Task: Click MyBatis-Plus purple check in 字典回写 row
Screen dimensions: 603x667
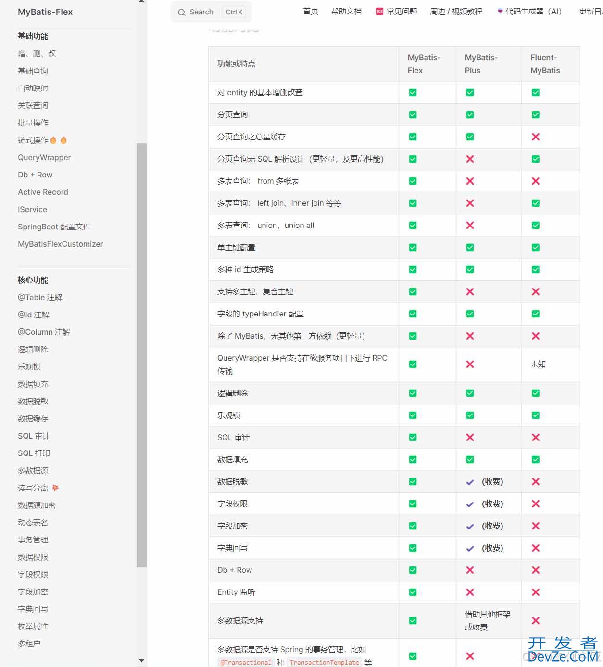Action: coord(470,548)
